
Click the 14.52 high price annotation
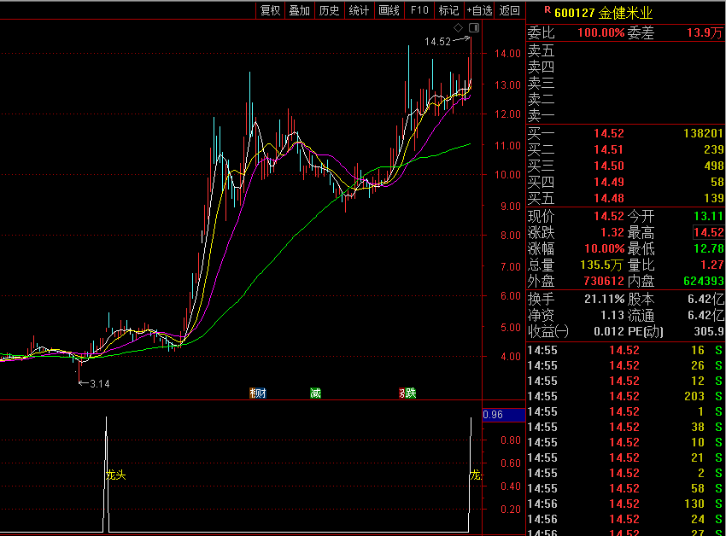437,42
